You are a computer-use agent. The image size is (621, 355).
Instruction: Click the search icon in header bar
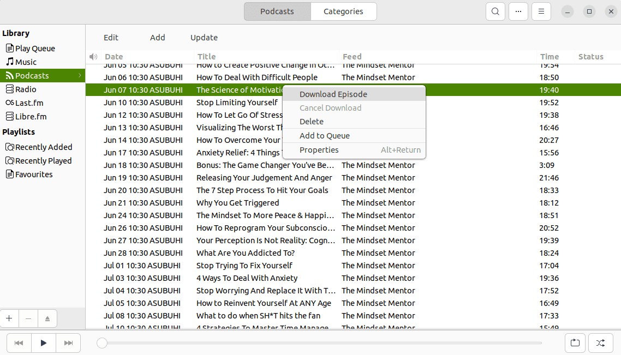495,11
